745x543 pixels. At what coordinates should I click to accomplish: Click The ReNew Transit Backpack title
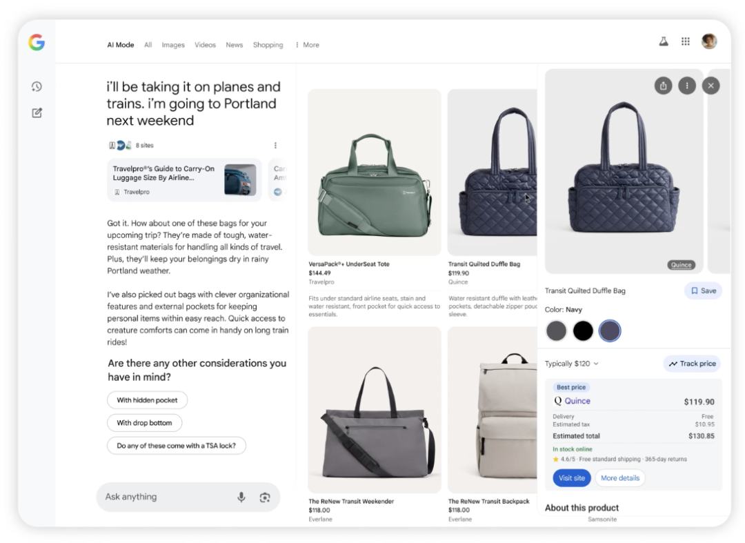pyautogui.click(x=488, y=501)
